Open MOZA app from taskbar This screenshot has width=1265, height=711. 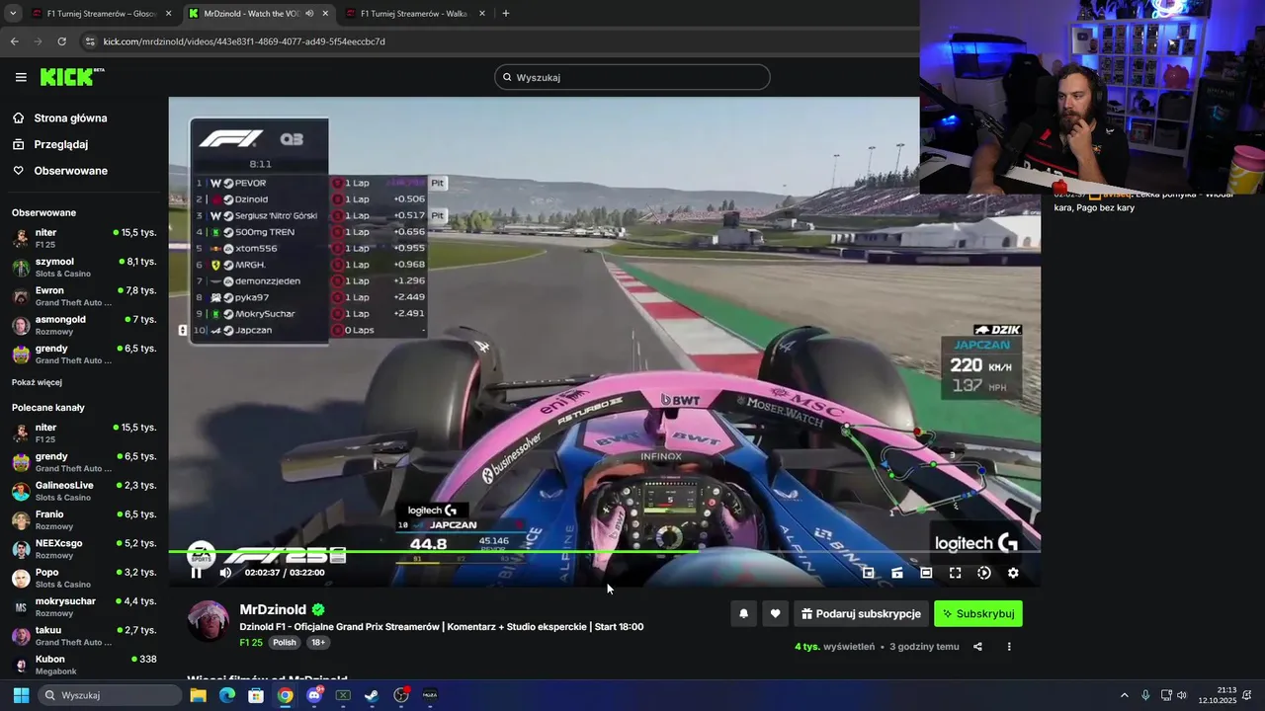(430, 695)
